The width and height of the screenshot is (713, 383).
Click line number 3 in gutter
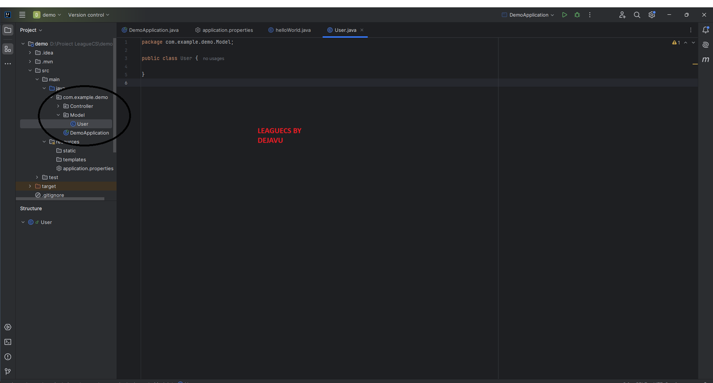point(126,58)
